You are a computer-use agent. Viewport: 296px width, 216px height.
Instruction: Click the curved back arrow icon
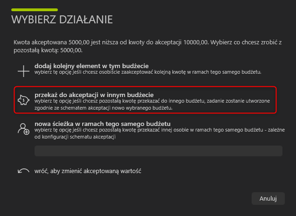tap(24, 171)
